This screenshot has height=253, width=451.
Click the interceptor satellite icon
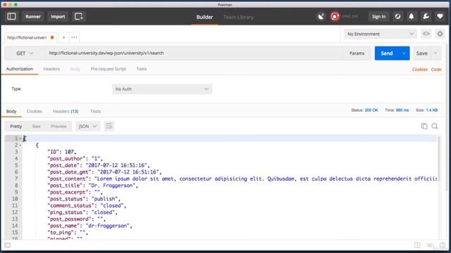click(x=321, y=17)
